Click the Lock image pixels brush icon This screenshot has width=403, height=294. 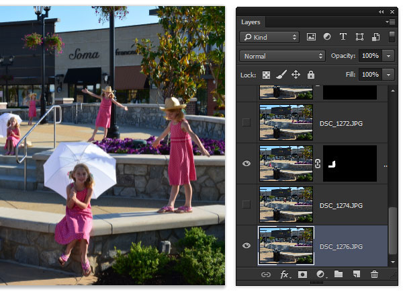tap(281, 75)
